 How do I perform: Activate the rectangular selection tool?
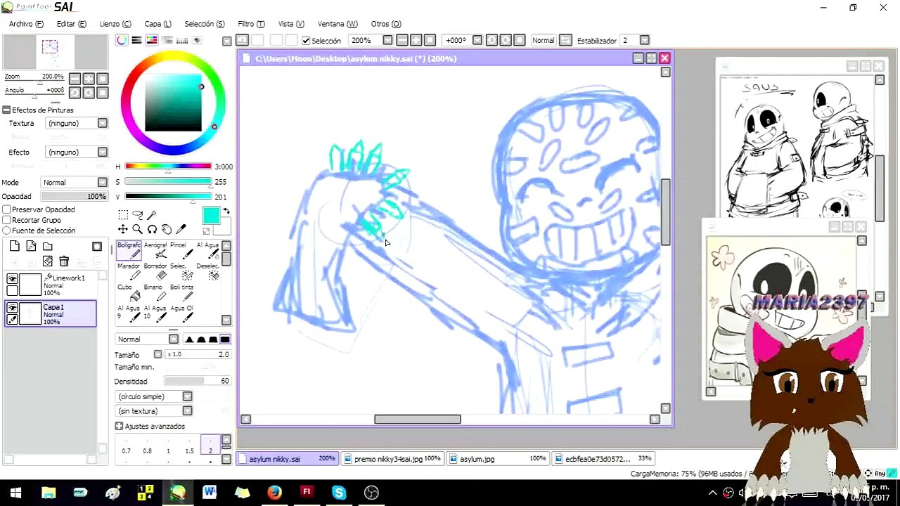(123, 215)
